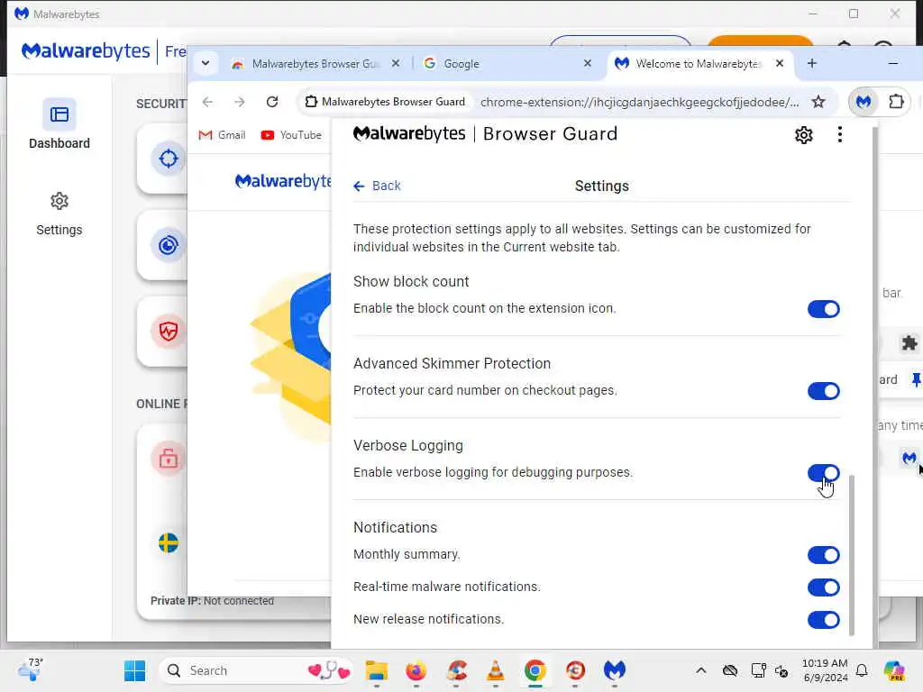Click 'Private IP: Not connected' text

212,601
